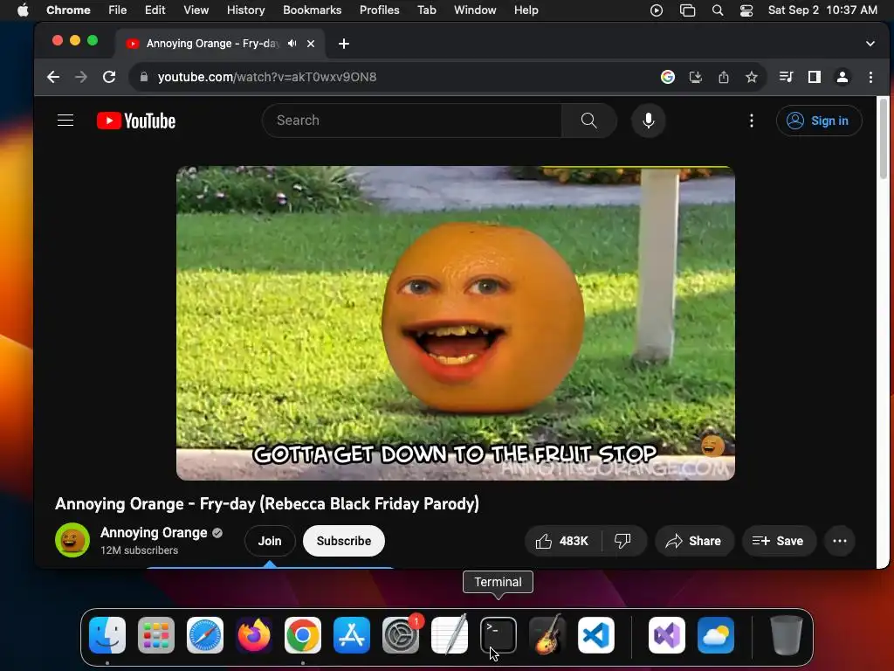Click the Sign in button

(x=819, y=121)
